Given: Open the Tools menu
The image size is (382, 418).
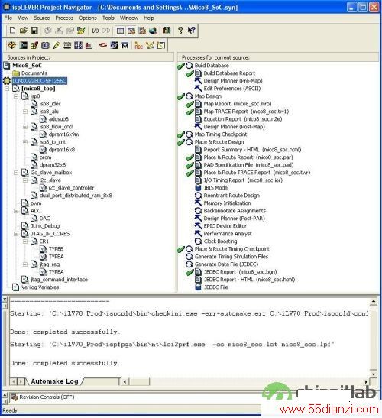Looking at the screenshot, I should [x=108, y=18].
